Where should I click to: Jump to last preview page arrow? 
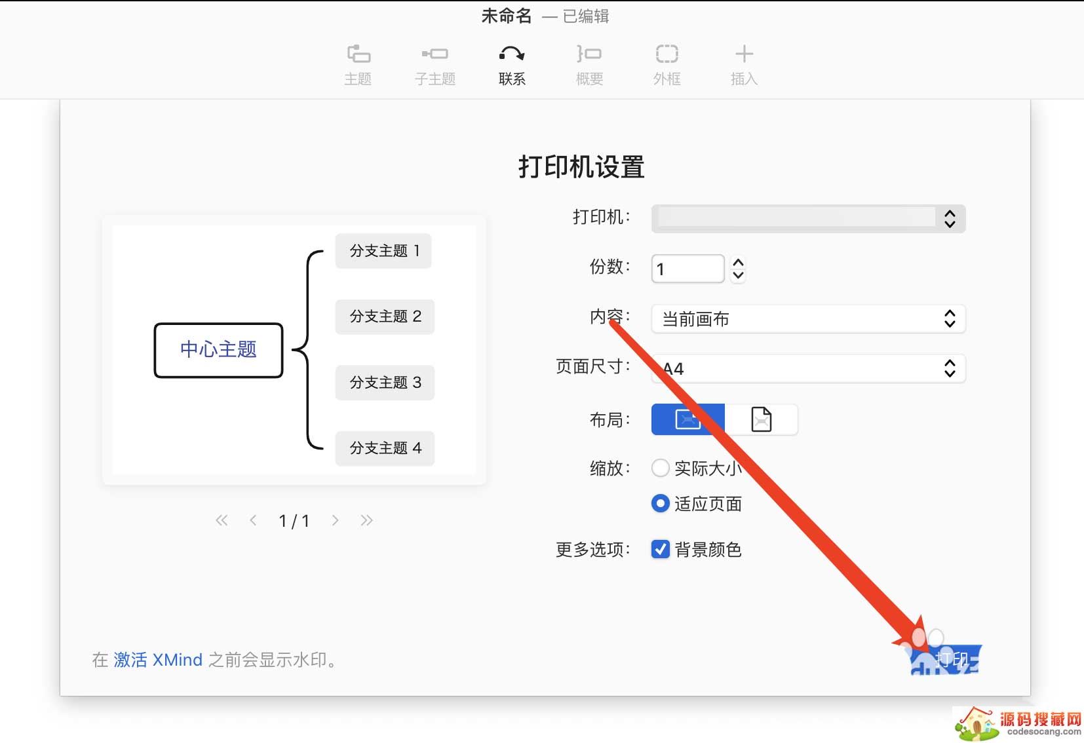366,520
